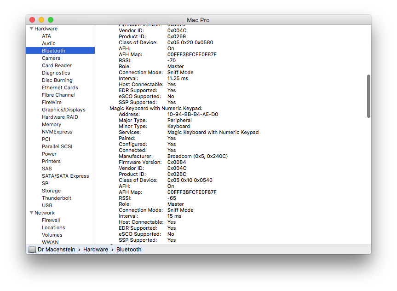Click the Broadcom manufacturer value
The width and height of the screenshot is (397, 291).
pos(197,156)
